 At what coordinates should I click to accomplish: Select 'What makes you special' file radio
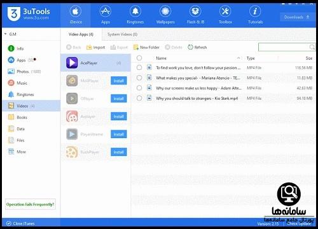[x=139, y=78]
